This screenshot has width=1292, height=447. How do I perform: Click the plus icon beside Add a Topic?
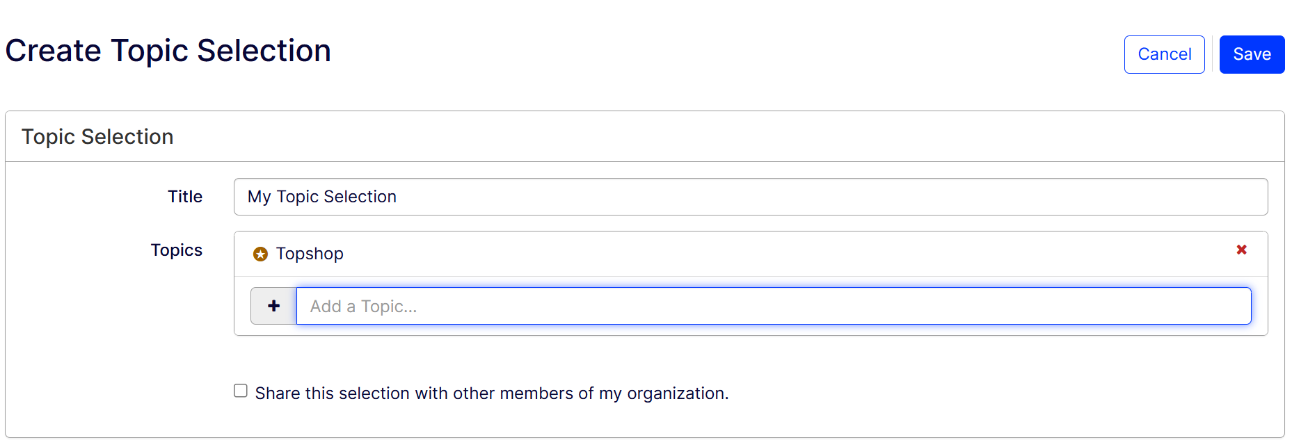[273, 306]
